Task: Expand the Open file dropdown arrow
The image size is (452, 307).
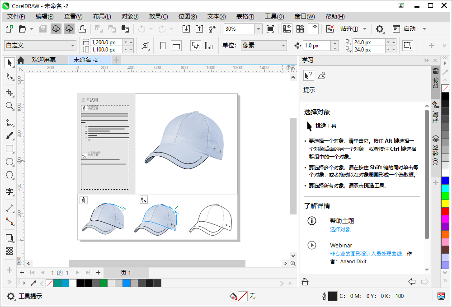Action: 32,29
